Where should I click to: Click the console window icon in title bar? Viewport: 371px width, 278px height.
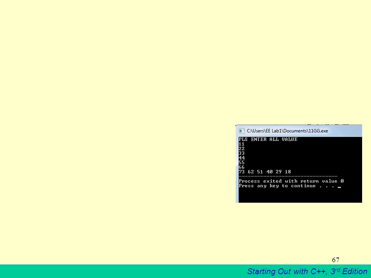(242, 131)
